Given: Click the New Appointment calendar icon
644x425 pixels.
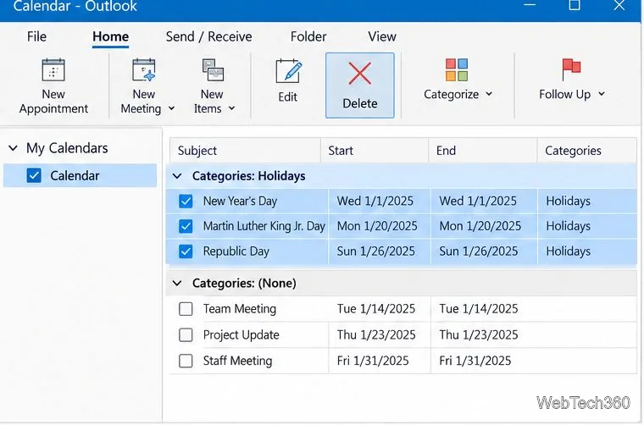Looking at the screenshot, I should coord(53,70).
